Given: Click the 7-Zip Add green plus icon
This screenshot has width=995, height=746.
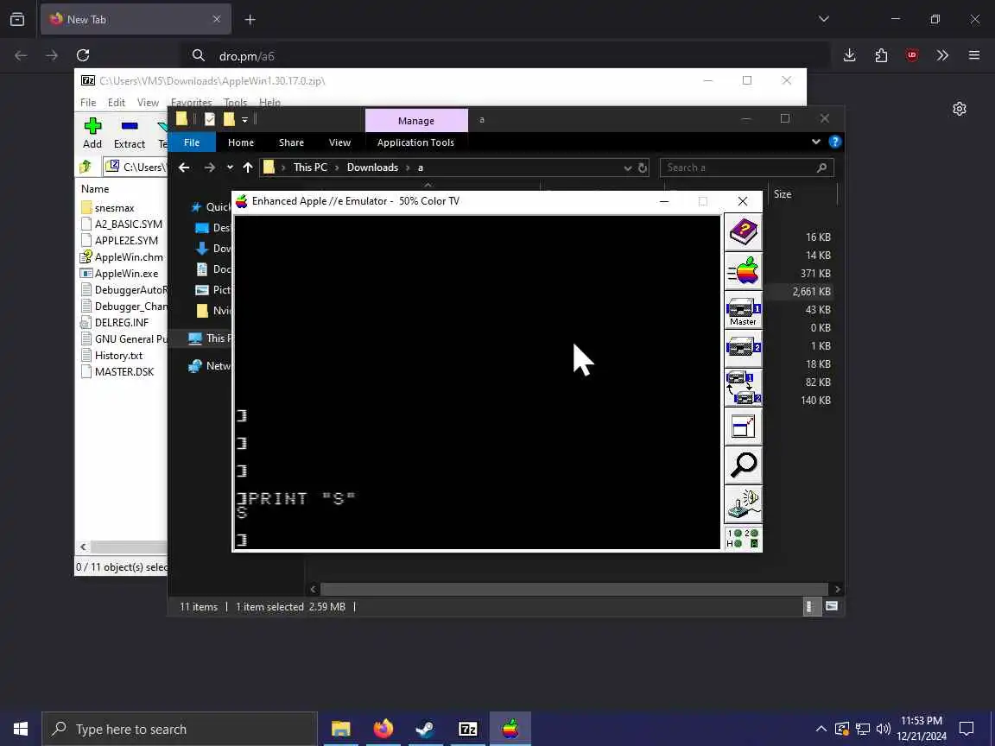Looking at the screenshot, I should 92,133.
